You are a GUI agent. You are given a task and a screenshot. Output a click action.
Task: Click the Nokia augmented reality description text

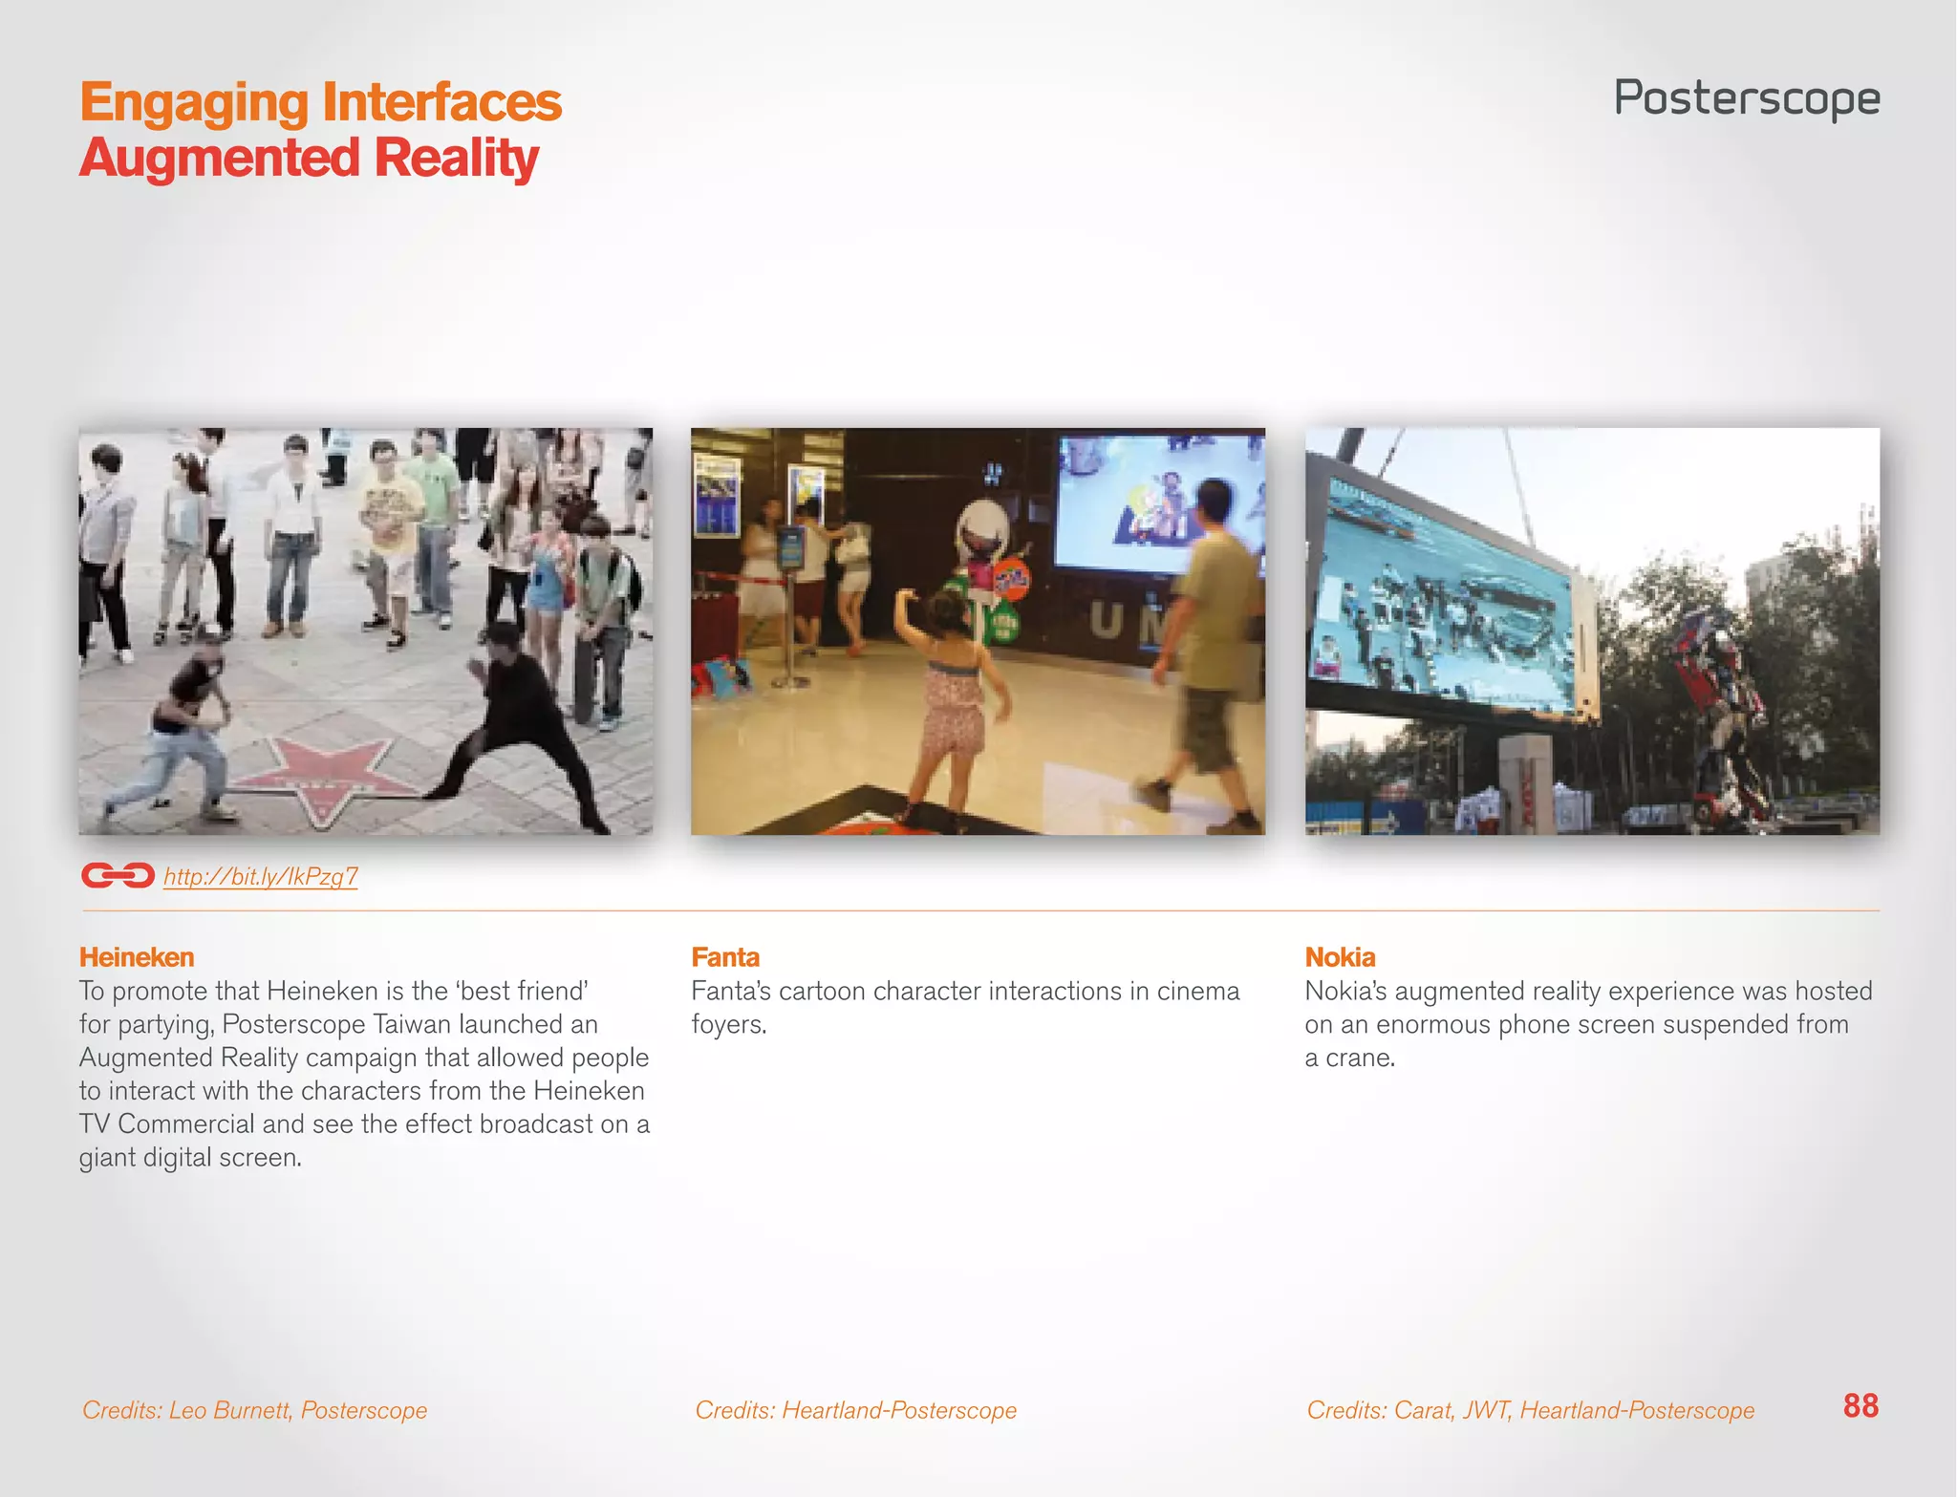point(1586,1024)
